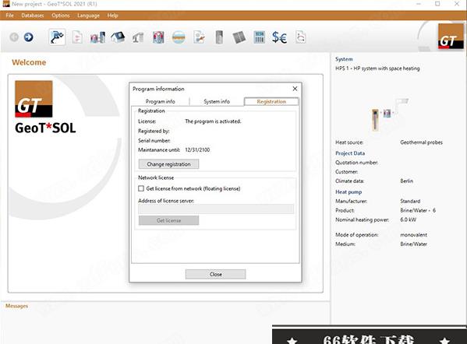Click the system schematic thumbnail
The height and width of the screenshot is (344, 467).
click(x=390, y=114)
